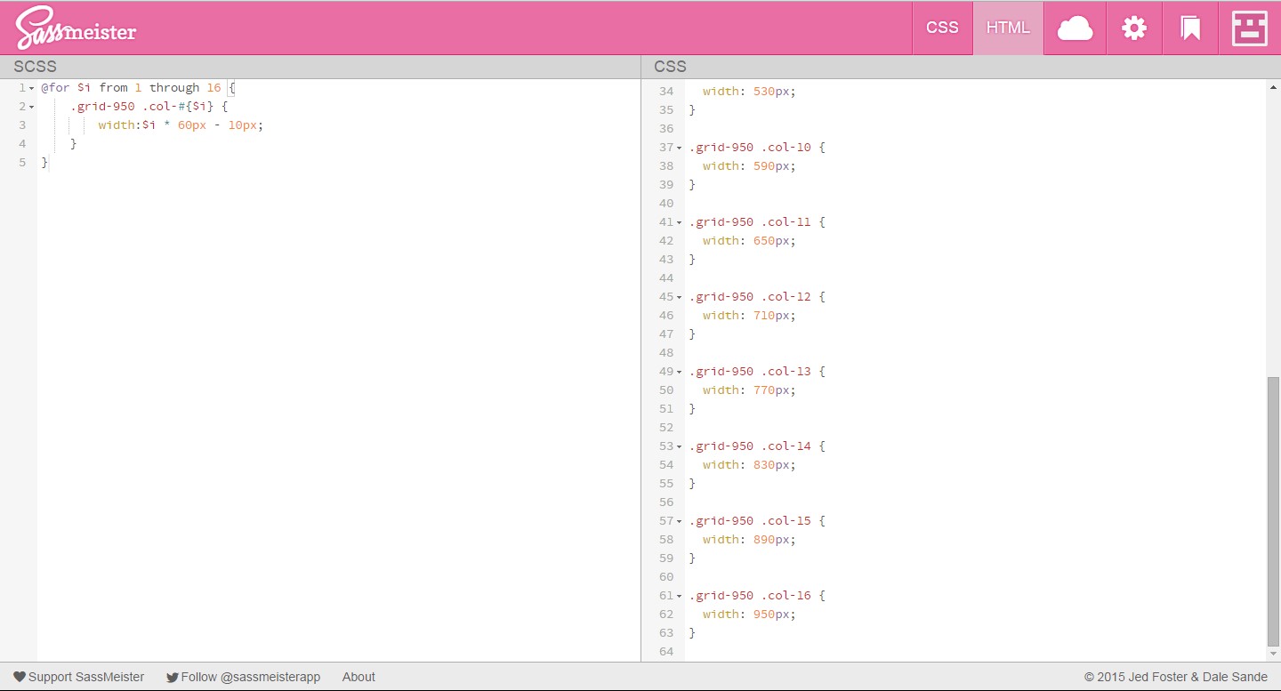Open the settings gear icon
1281x691 pixels.
coord(1134,28)
